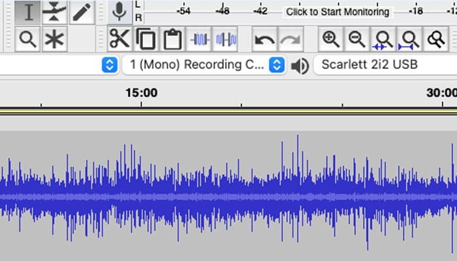This screenshot has width=457, height=261.
Task: Undo the last action
Action: coord(264,39)
